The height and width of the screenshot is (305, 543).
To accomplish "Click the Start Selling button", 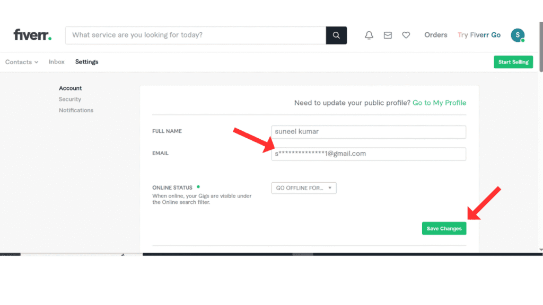I will tap(513, 62).
